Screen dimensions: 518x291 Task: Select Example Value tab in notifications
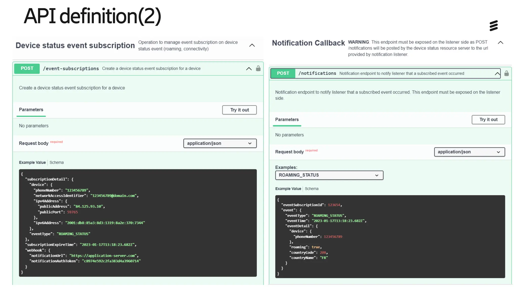[x=288, y=189]
